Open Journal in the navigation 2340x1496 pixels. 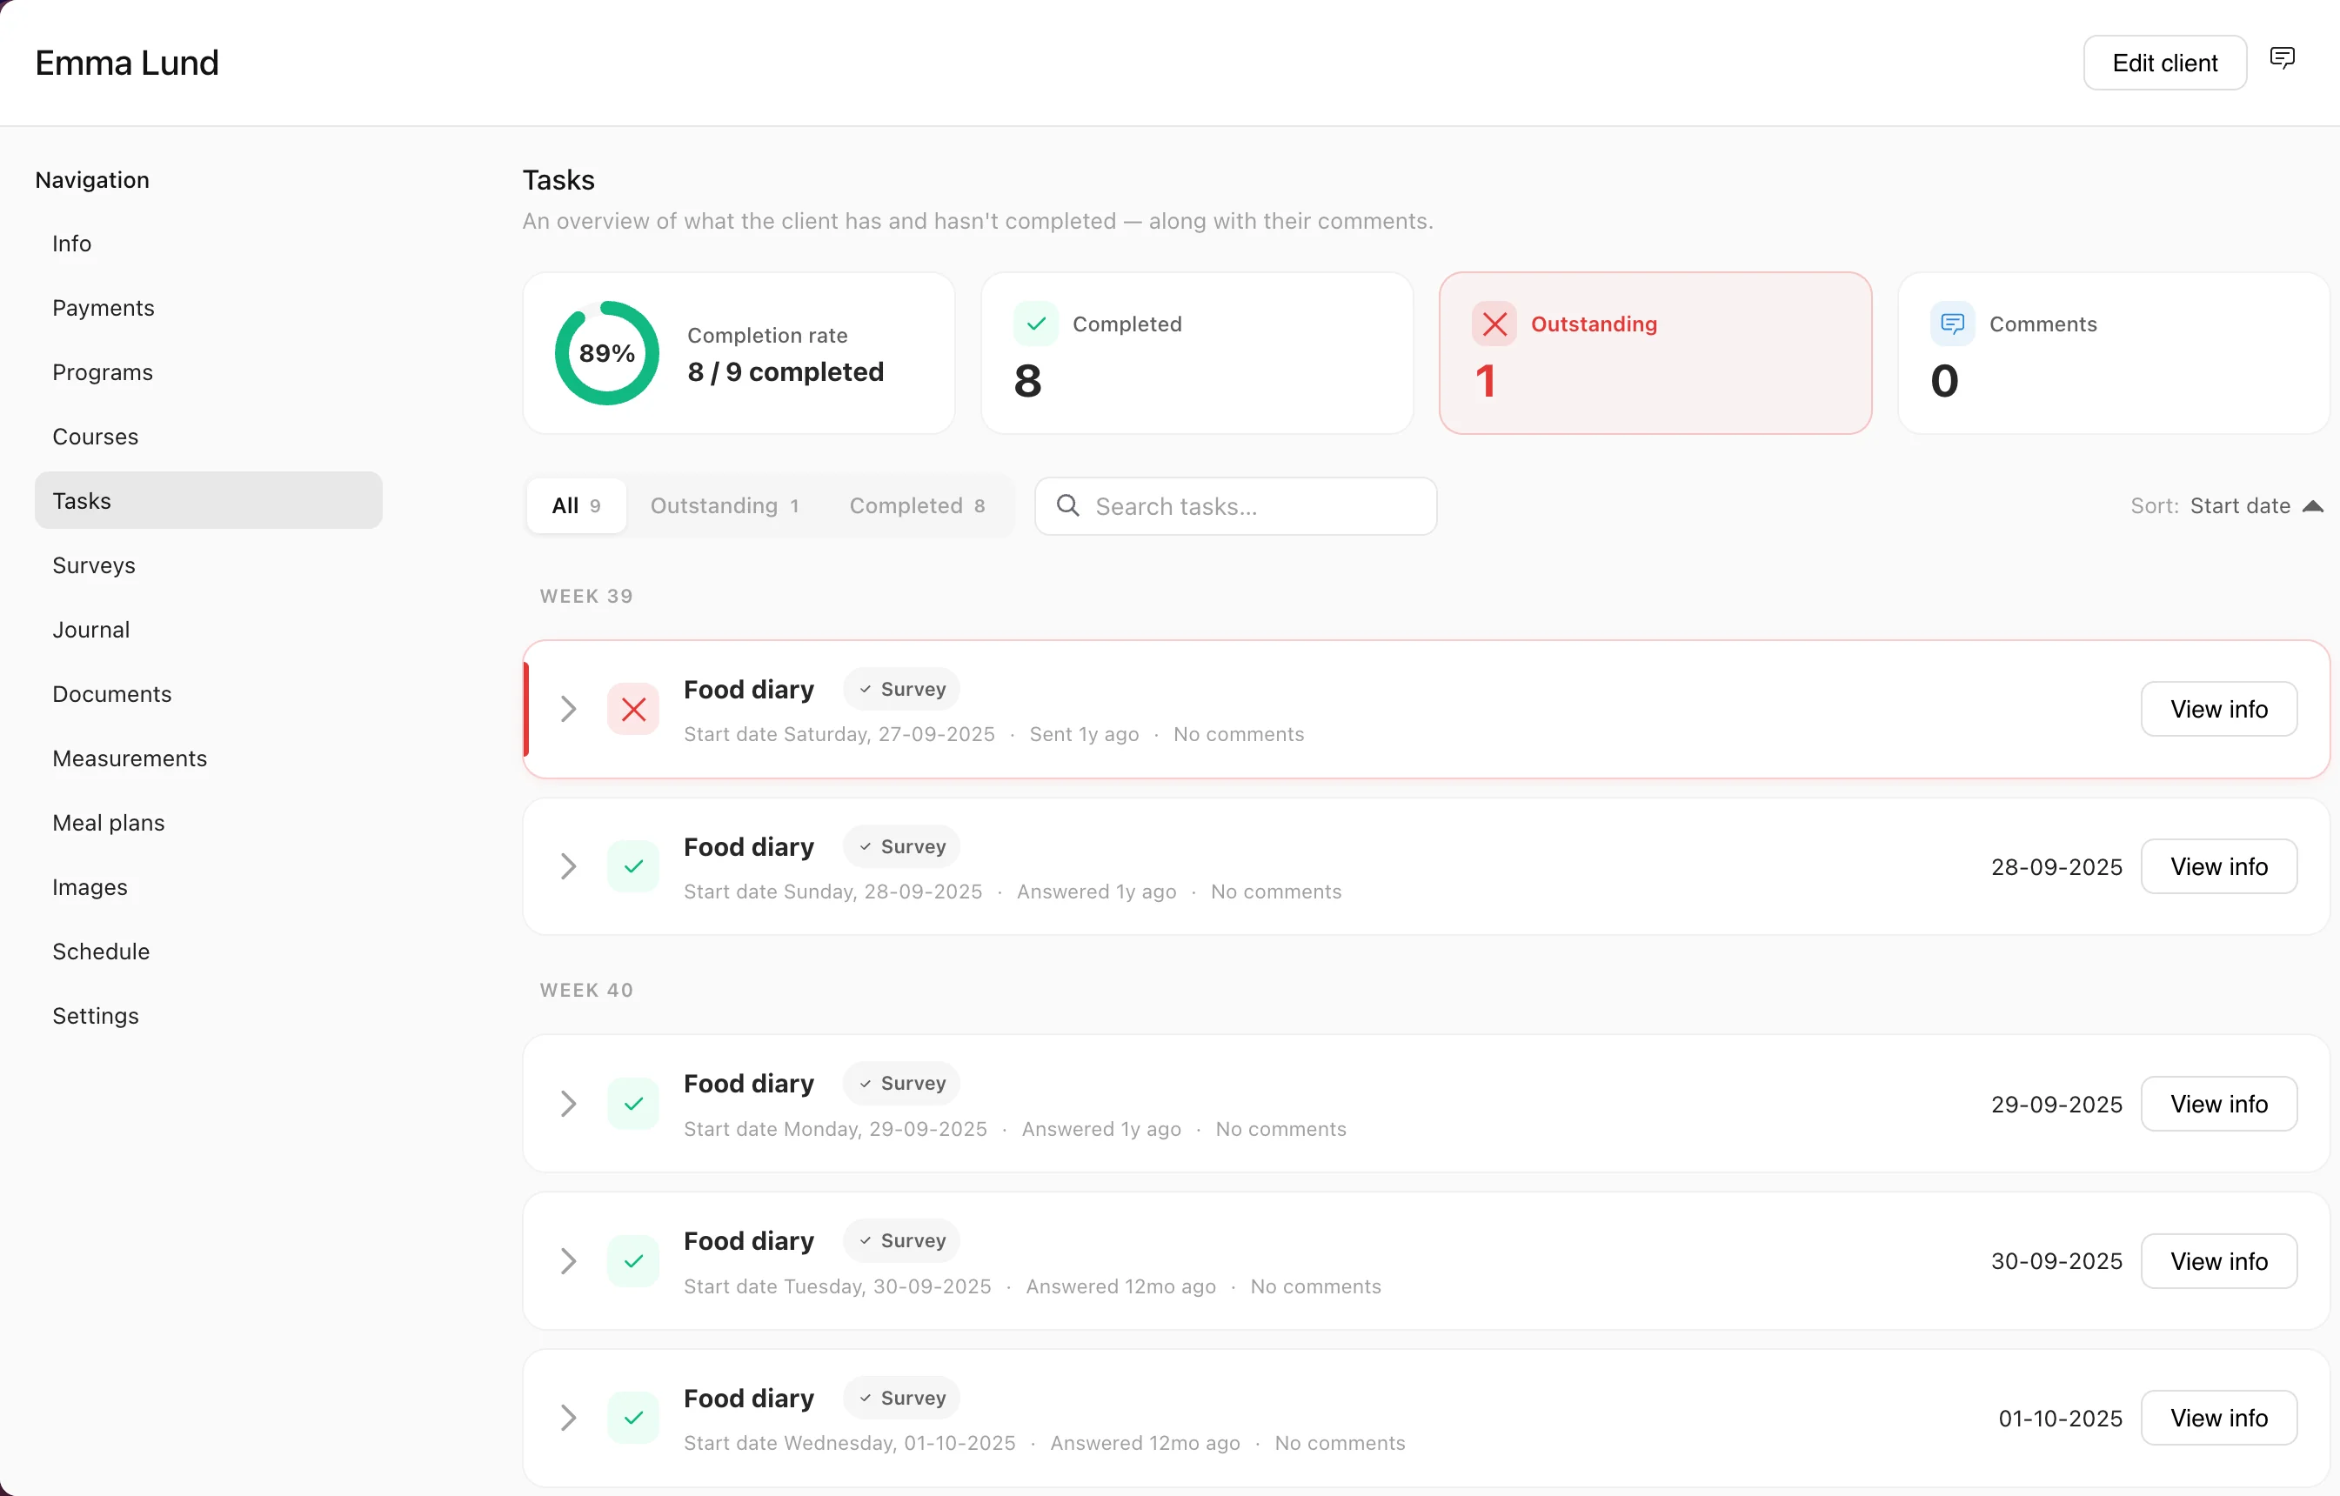[90, 630]
